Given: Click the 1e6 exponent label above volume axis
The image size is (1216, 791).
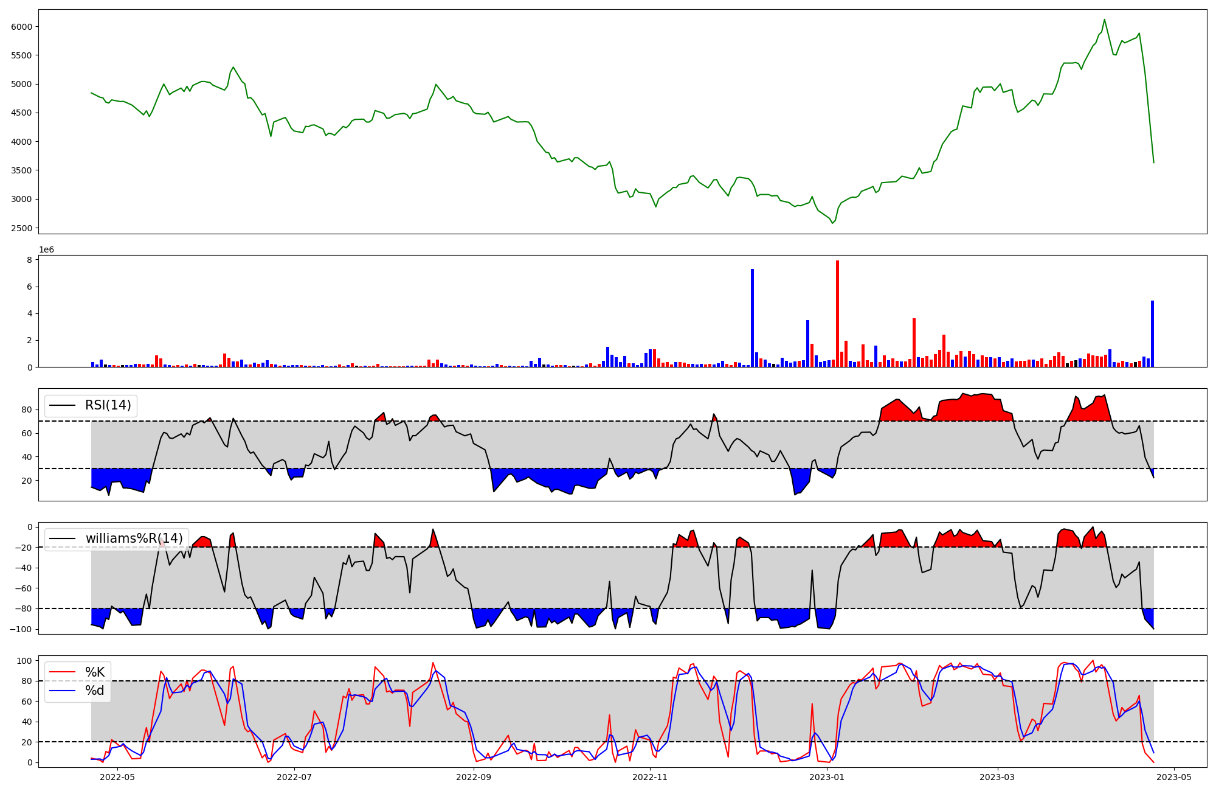Looking at the screenshot, I should point(47,250).
